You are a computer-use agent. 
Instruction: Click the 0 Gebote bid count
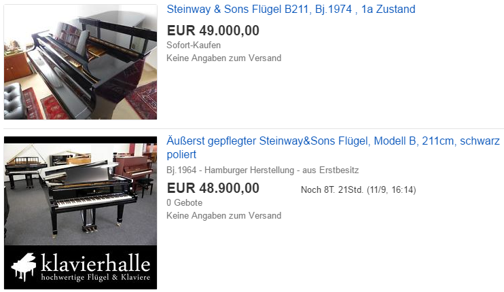pyautogui.click(x=185, y=202)
